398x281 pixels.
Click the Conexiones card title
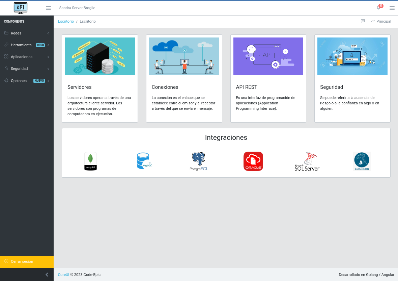(x=165, y=87)
